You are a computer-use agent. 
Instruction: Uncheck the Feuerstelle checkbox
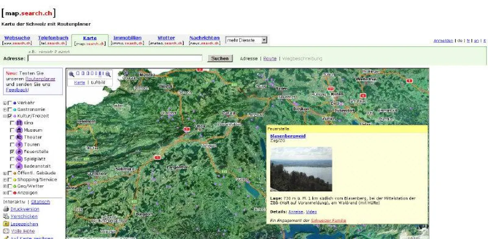[12, 152]
